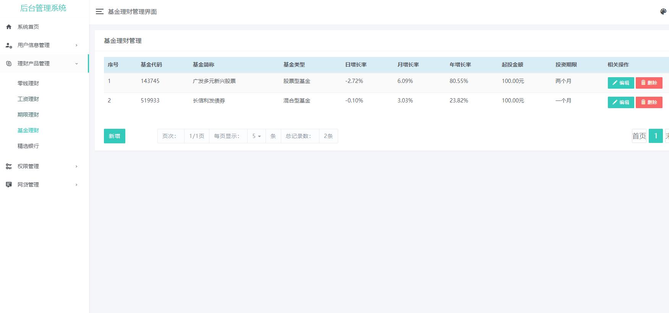Screen dimensions: 669x313
Task: Click 起投金额 column header
Action: coord(513,65)
